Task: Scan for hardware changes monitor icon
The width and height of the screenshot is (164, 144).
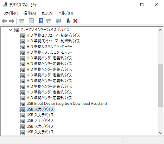Action: tap(58, 21)
